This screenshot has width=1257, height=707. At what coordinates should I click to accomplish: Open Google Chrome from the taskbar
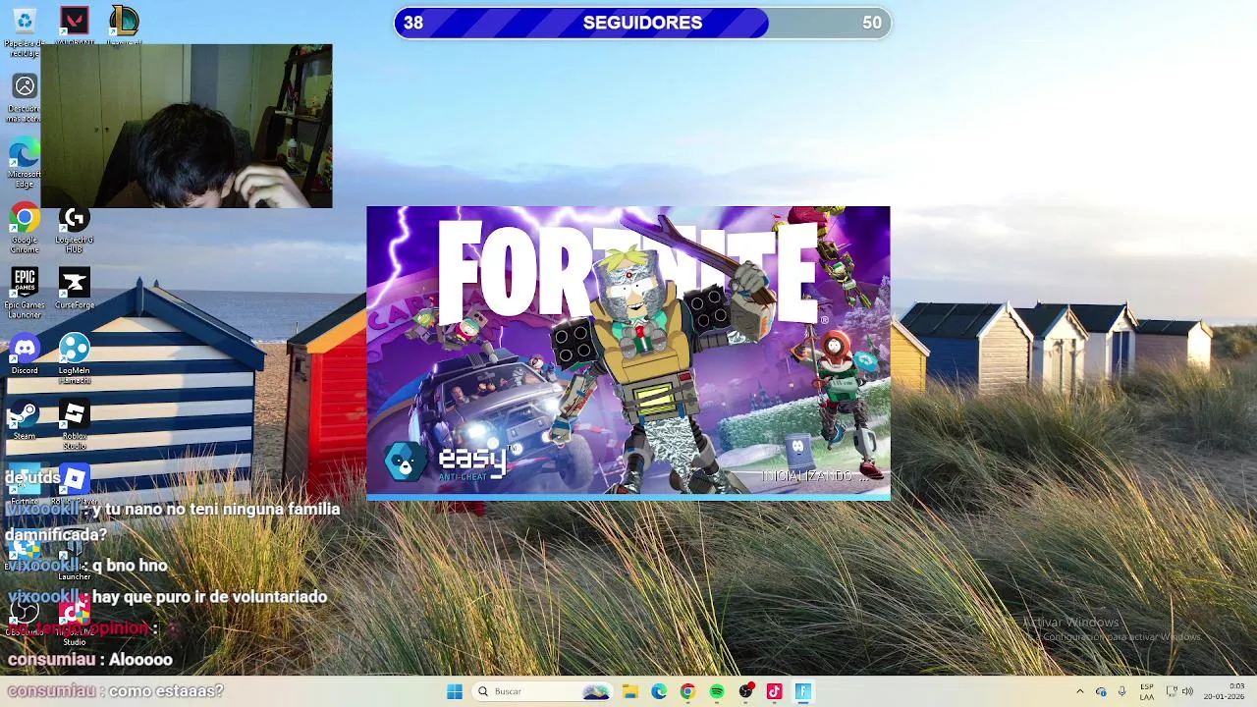(x=687, y=691)
